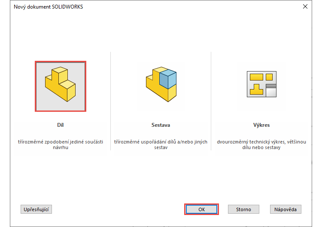Click description 'trojrozměrné uspořádání dílů a/nebo jiných sestav'
Viewport: 322px width, 227px height.
(161, 144)
